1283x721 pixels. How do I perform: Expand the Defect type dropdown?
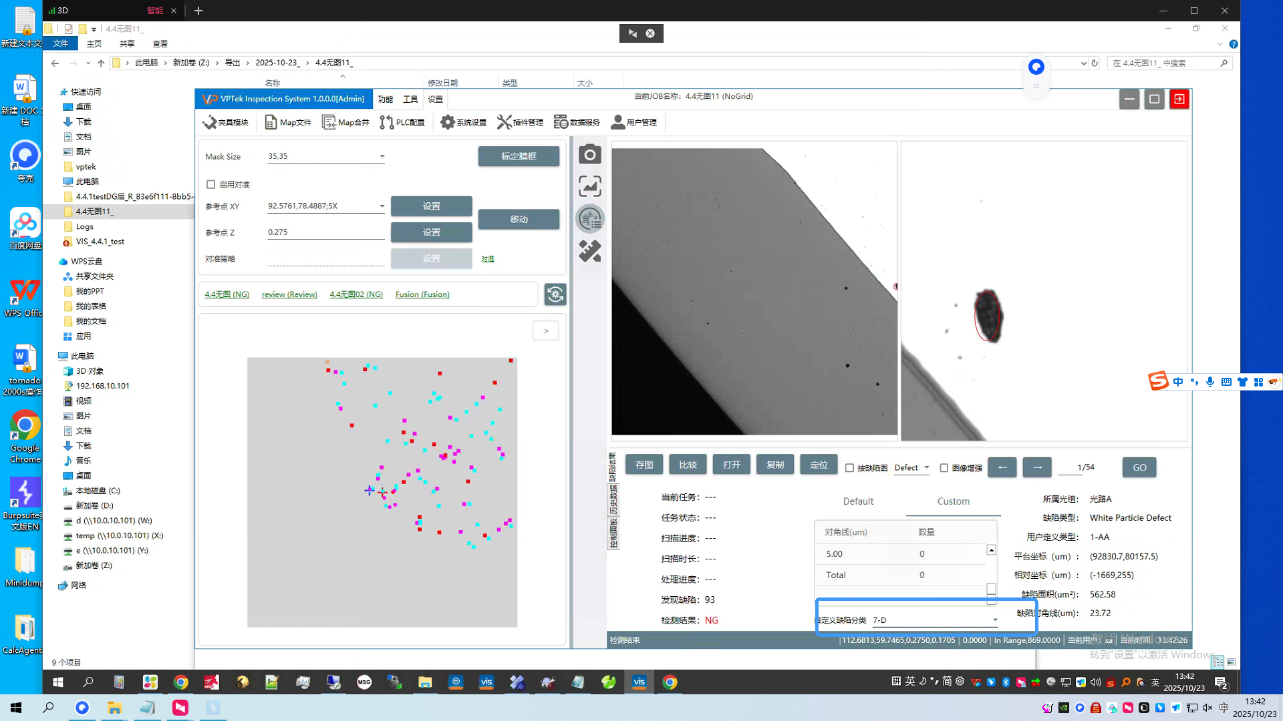pyautogui.click(x=926, y=467)
